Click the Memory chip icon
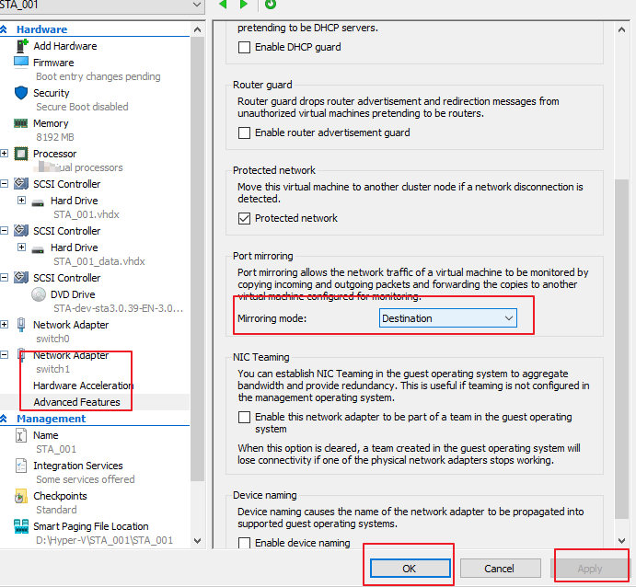This screenshot has width=636, height=587. coord(20,123)
